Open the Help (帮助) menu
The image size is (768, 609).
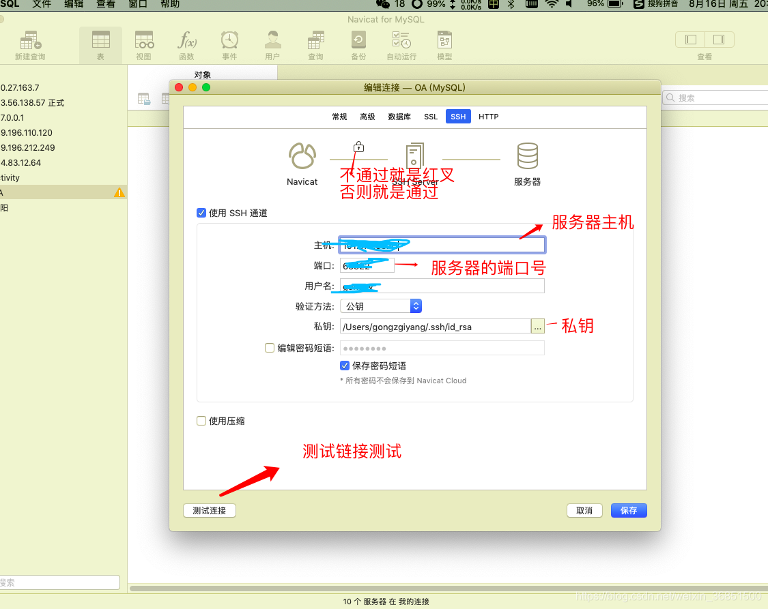pos(170,4)
